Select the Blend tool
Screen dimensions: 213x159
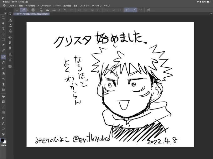tap(3, 89)
